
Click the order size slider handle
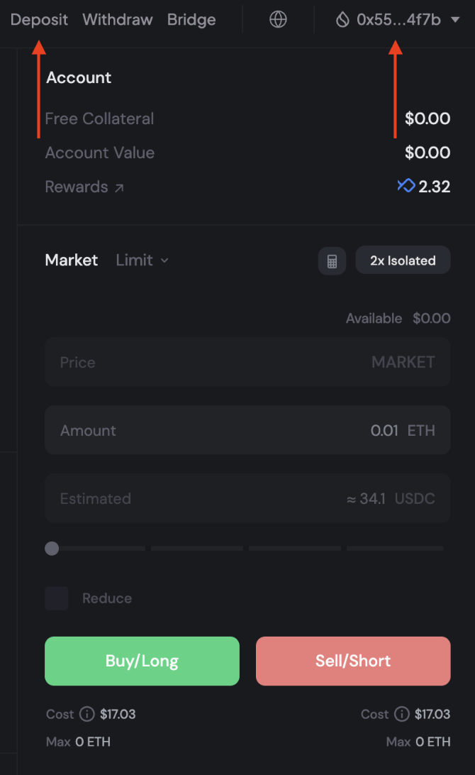[x=52, y=548]
